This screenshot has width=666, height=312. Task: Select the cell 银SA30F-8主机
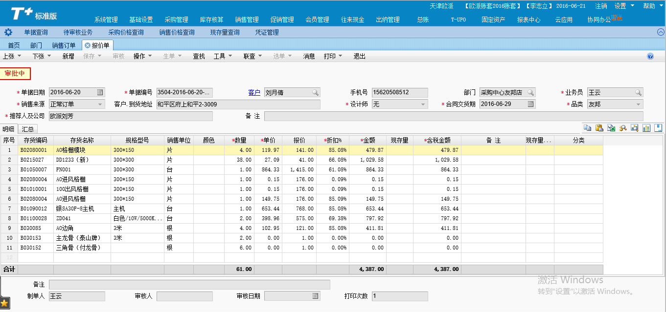pos(82,208)
